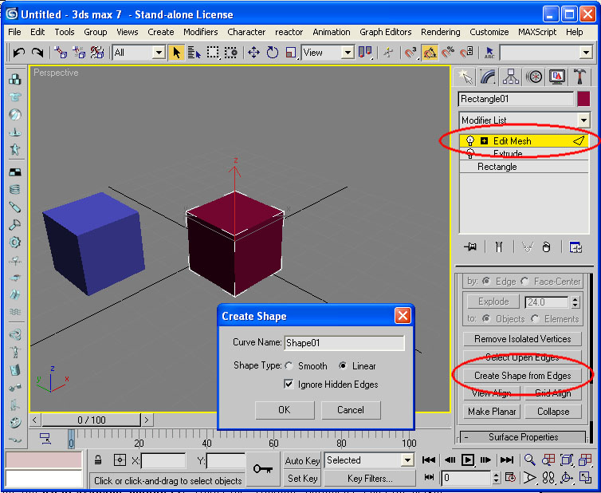This screenshot has width=601, height=493.
Task: Click Cancel in Create Shape dialog
Action: point(351,410)
